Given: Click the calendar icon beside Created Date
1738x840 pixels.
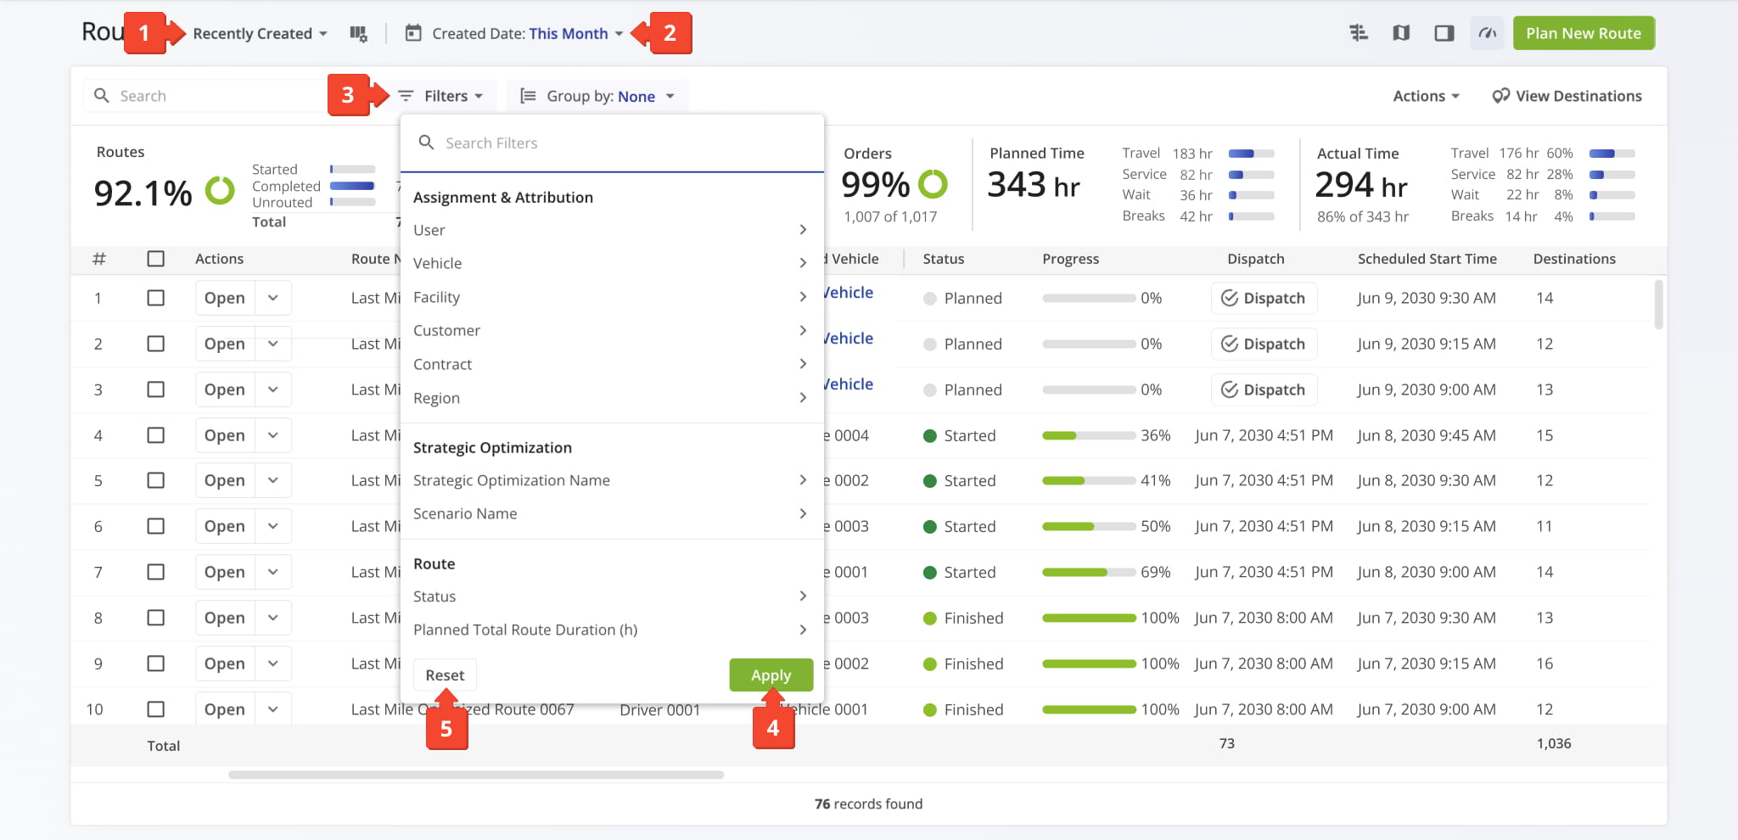Looking at the screenshot, I should pyautogui.click(x=413, y=33).
